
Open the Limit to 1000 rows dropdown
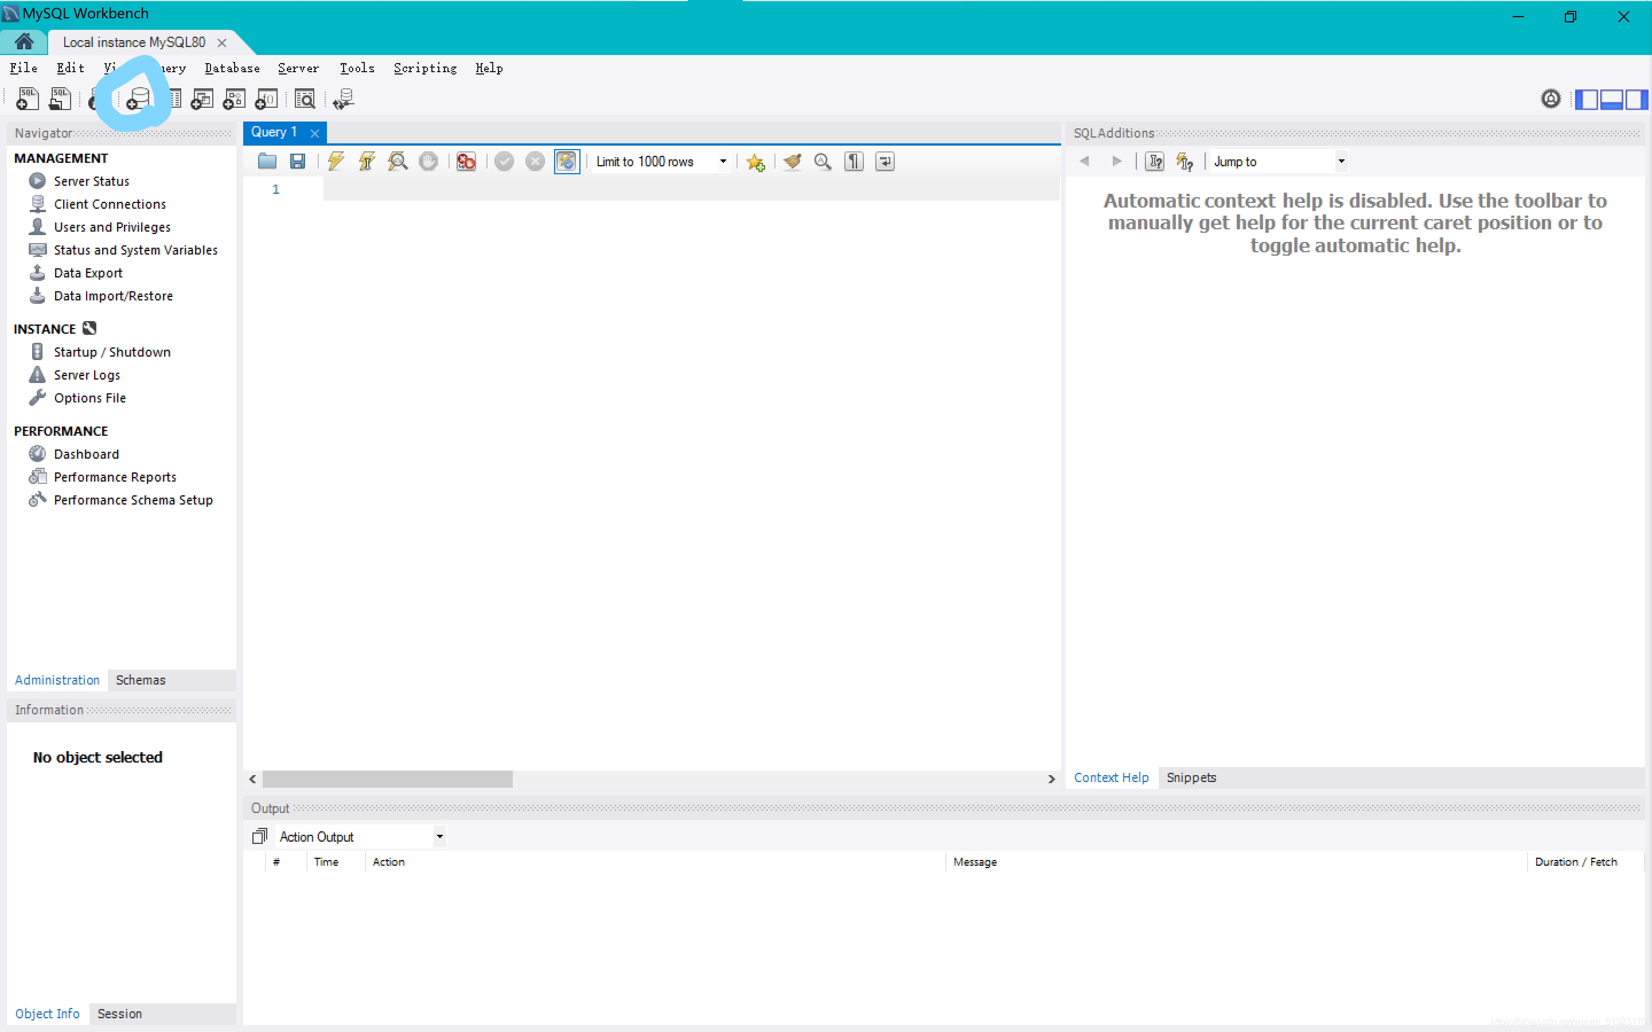click(723, 162)
